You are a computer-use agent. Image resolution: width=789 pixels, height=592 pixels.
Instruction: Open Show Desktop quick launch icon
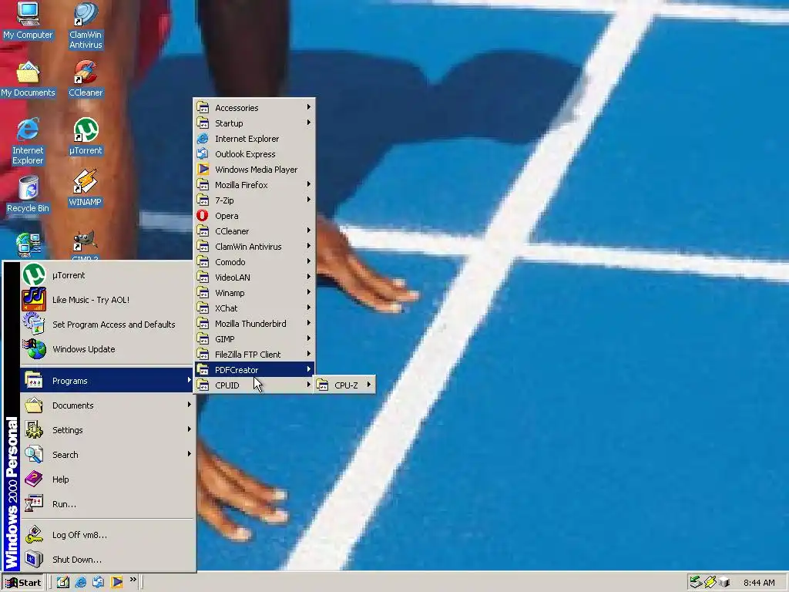coord(63,582)
